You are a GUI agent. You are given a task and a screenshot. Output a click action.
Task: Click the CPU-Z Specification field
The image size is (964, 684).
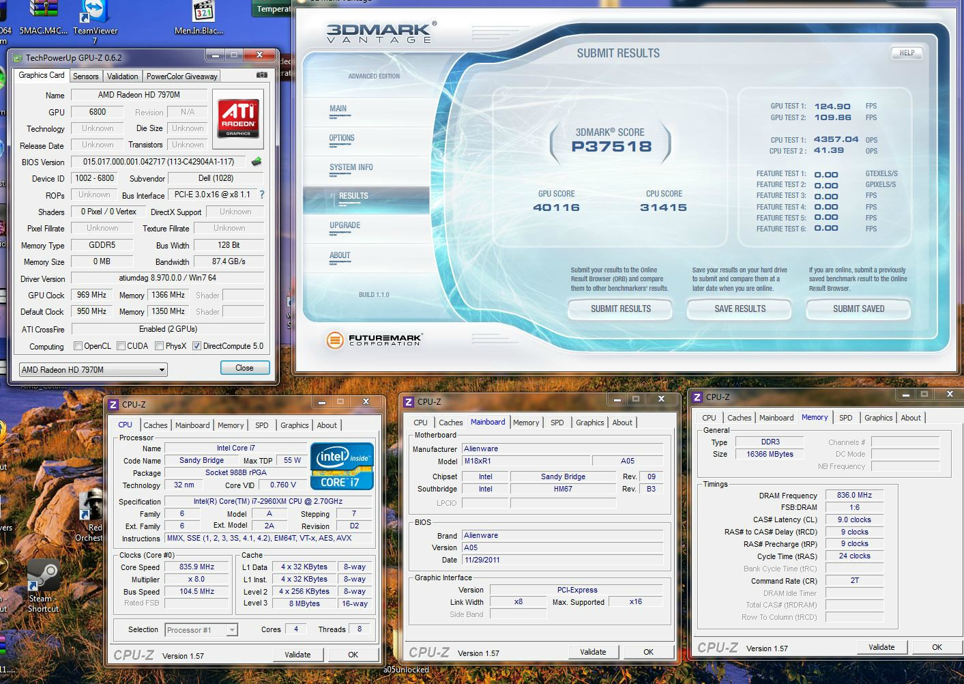267,501
